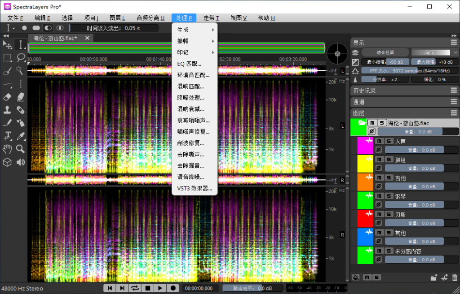Image resolution: width=460 pixels, height=294 pixels.
Task: Select the horizontal dotted Frequency selection tool
Action: click(7, 84)
